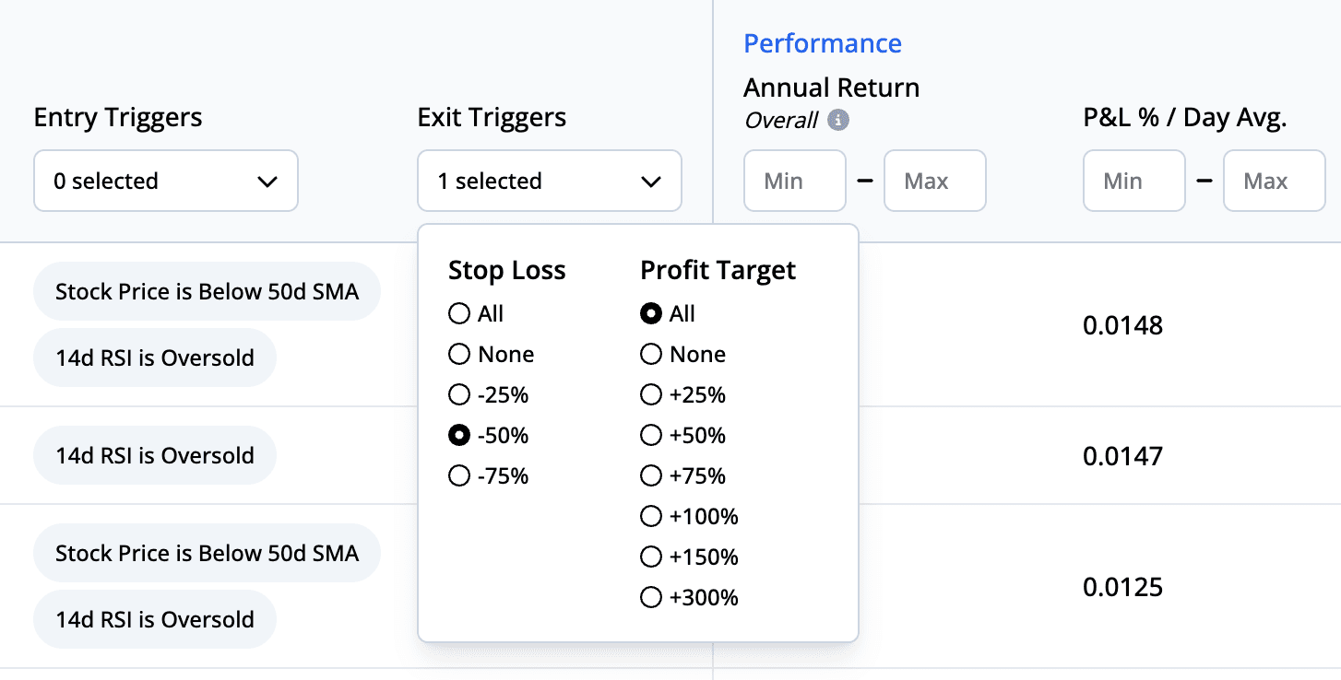Select the -50% Stop Loss radio
Image resolution: width=1341 pixels, height=680 pixels.
point(459,436)
